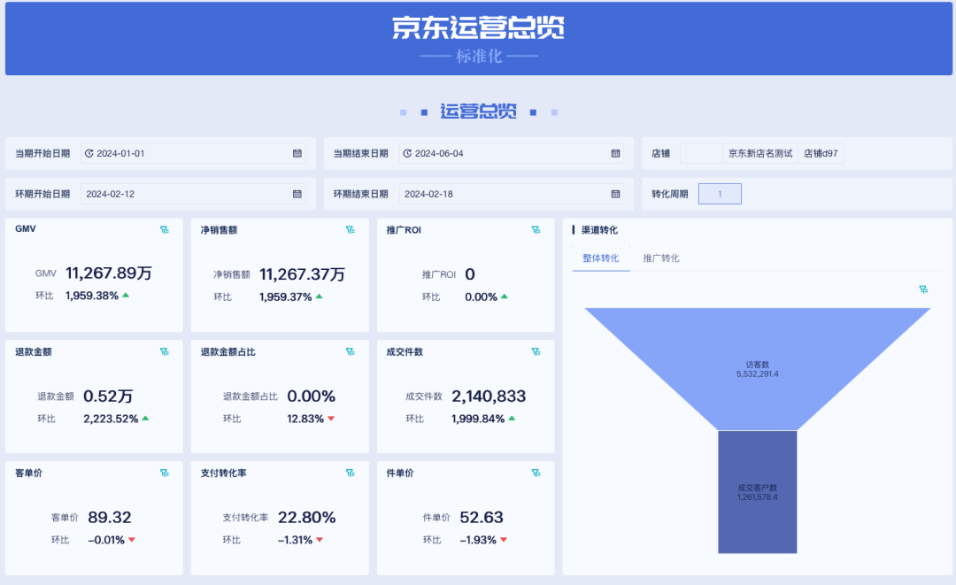Click the 推广ROI 环比 value 0.00%

[481, 296]
